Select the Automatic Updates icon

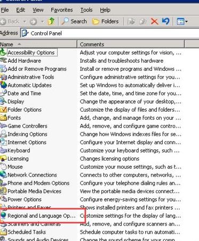pyautogui.click(x=3, y=85)
